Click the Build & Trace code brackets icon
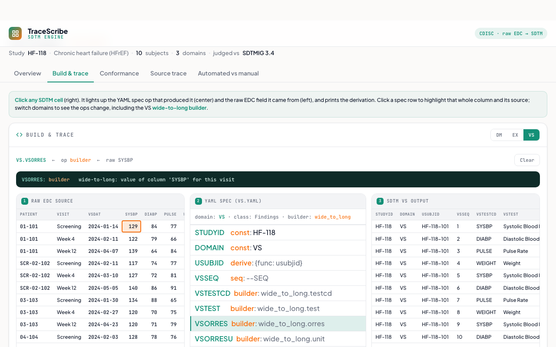The width and height of the screenshot is (556, 347). click(19, 135)
